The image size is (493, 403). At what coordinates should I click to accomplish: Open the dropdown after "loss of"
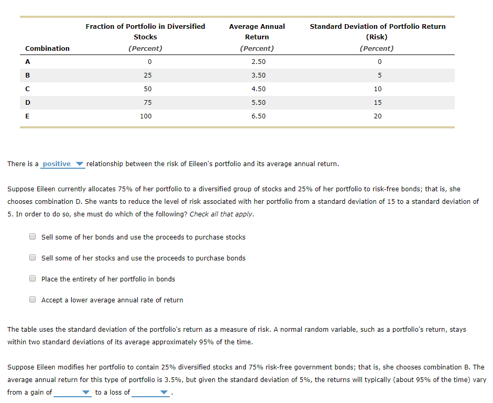[150, 392]
